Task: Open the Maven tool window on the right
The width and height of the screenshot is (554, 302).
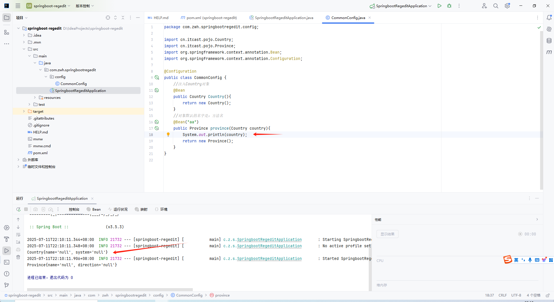Action: (x=549, y=52)
